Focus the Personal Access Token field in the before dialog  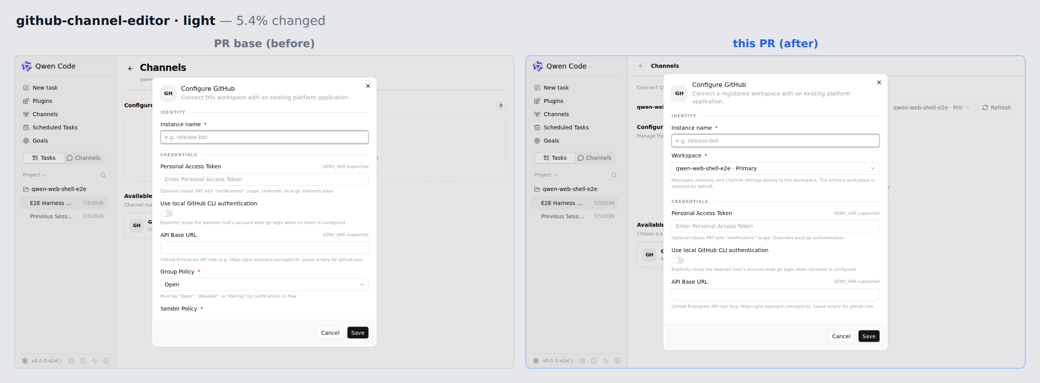point(264,179)
